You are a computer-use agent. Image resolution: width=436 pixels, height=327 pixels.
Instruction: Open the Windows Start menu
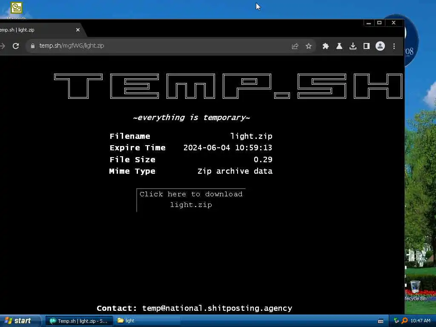click(x=20, y=321)
